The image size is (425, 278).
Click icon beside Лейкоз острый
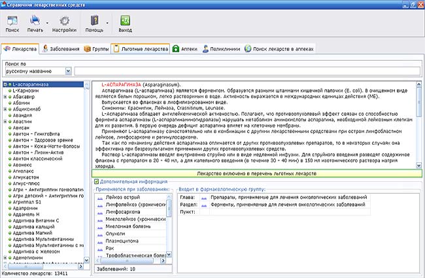point(100,198)
